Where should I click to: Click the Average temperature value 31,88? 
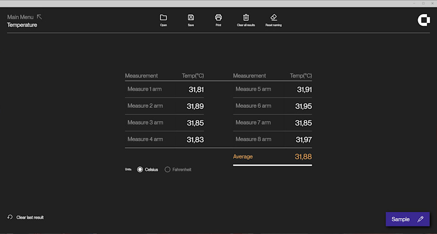pyautogui.click(x=303, y=157)
